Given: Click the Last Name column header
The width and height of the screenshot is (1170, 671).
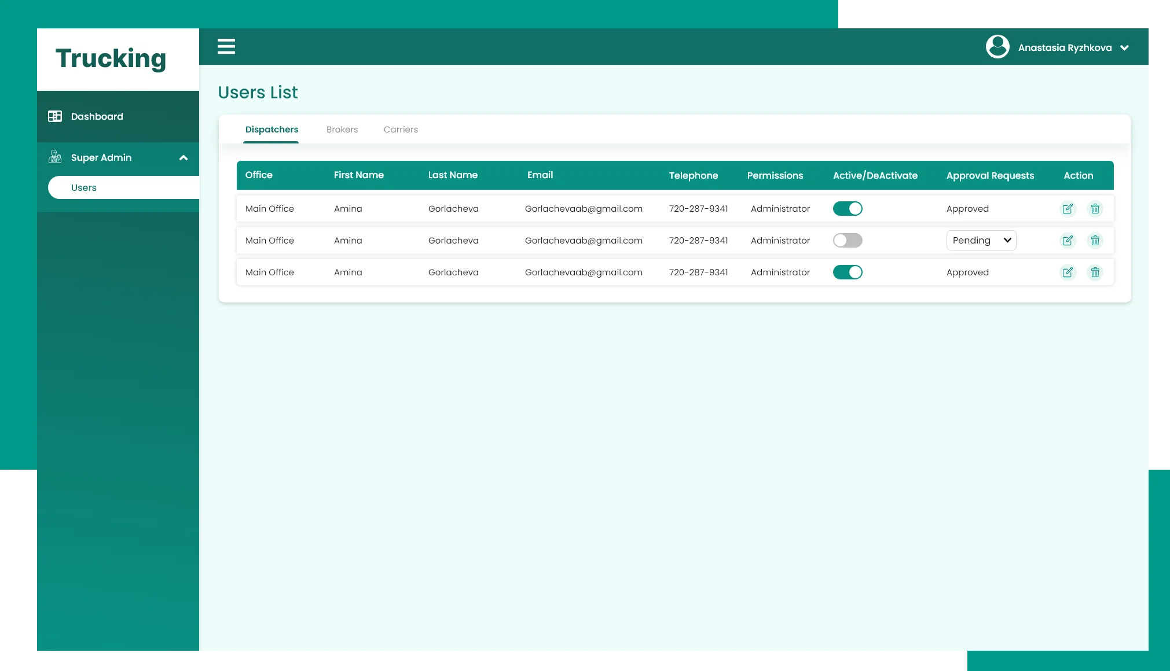Looking at the screenshot, I should [453, 175].
